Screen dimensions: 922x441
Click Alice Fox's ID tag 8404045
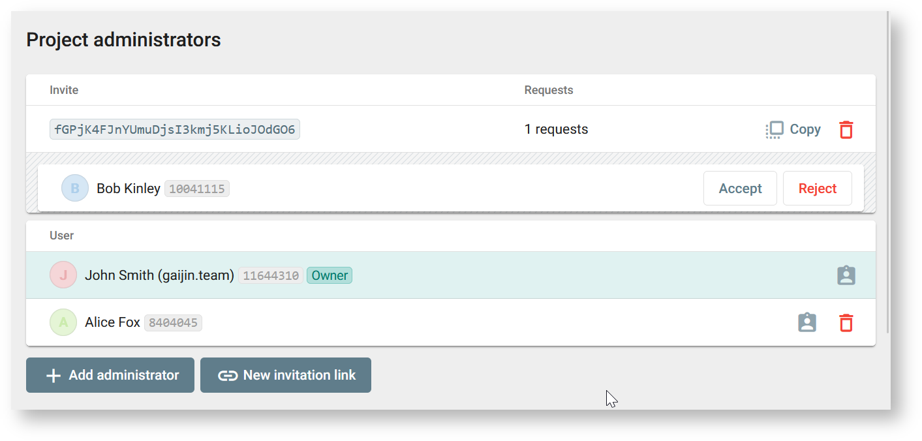point(173,323)
